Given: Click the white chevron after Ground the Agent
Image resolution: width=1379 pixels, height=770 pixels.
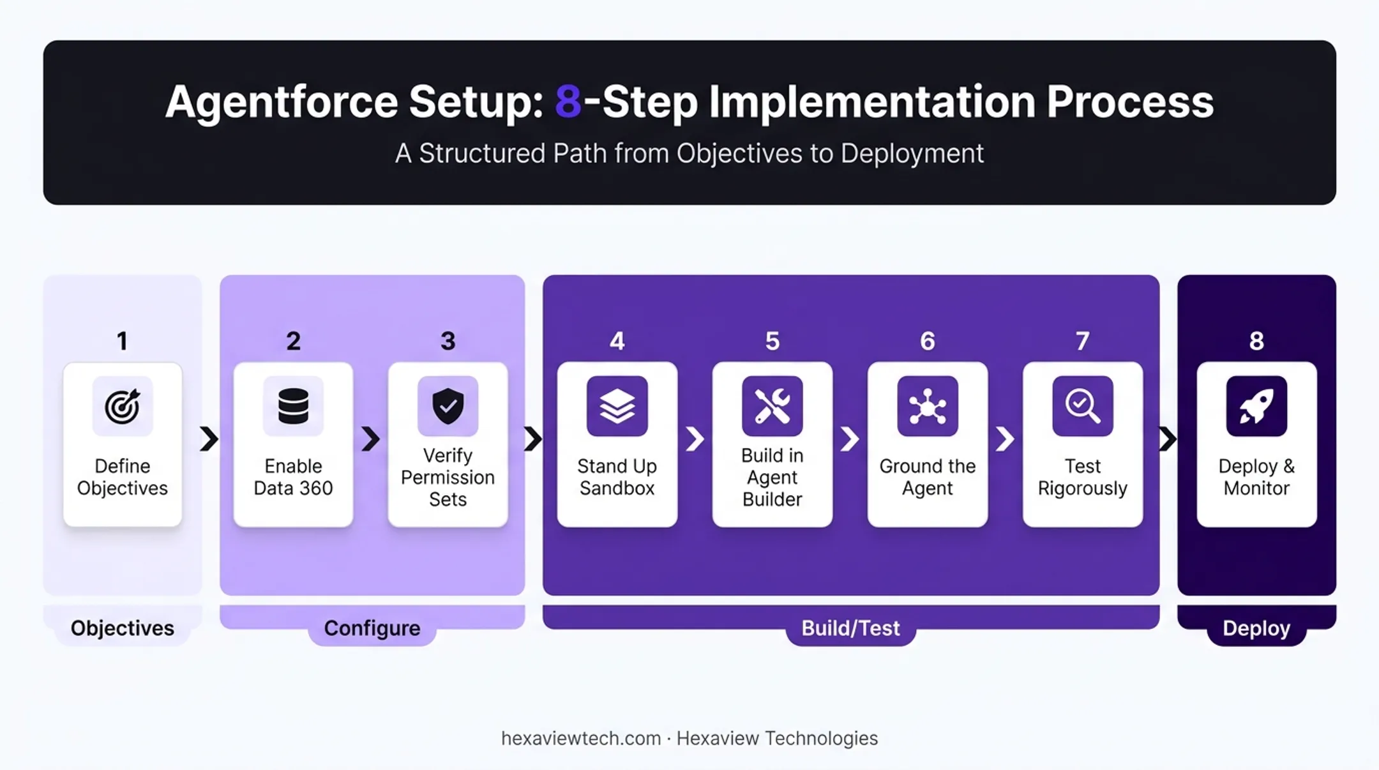Looking at the screenshot, I should (1005, 439).
